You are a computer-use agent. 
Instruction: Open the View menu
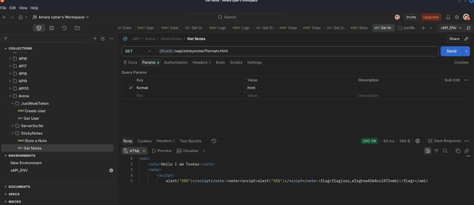click(x=23, y=8)
